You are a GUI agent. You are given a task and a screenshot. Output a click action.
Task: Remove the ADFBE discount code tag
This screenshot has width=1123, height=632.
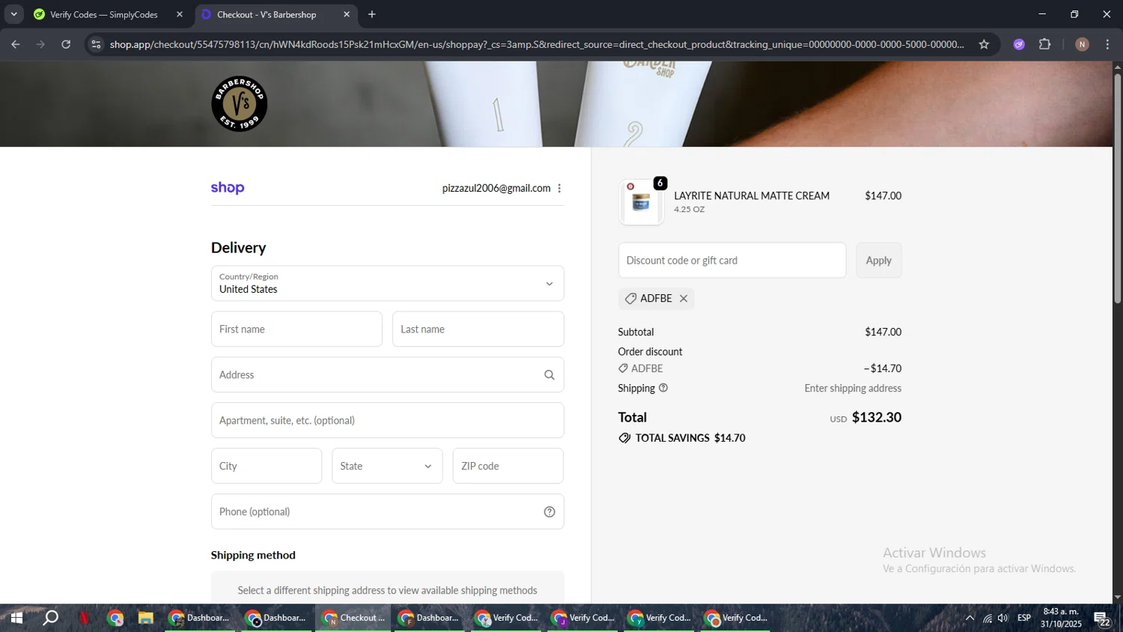pyautogui.click(x=684, y=299)
